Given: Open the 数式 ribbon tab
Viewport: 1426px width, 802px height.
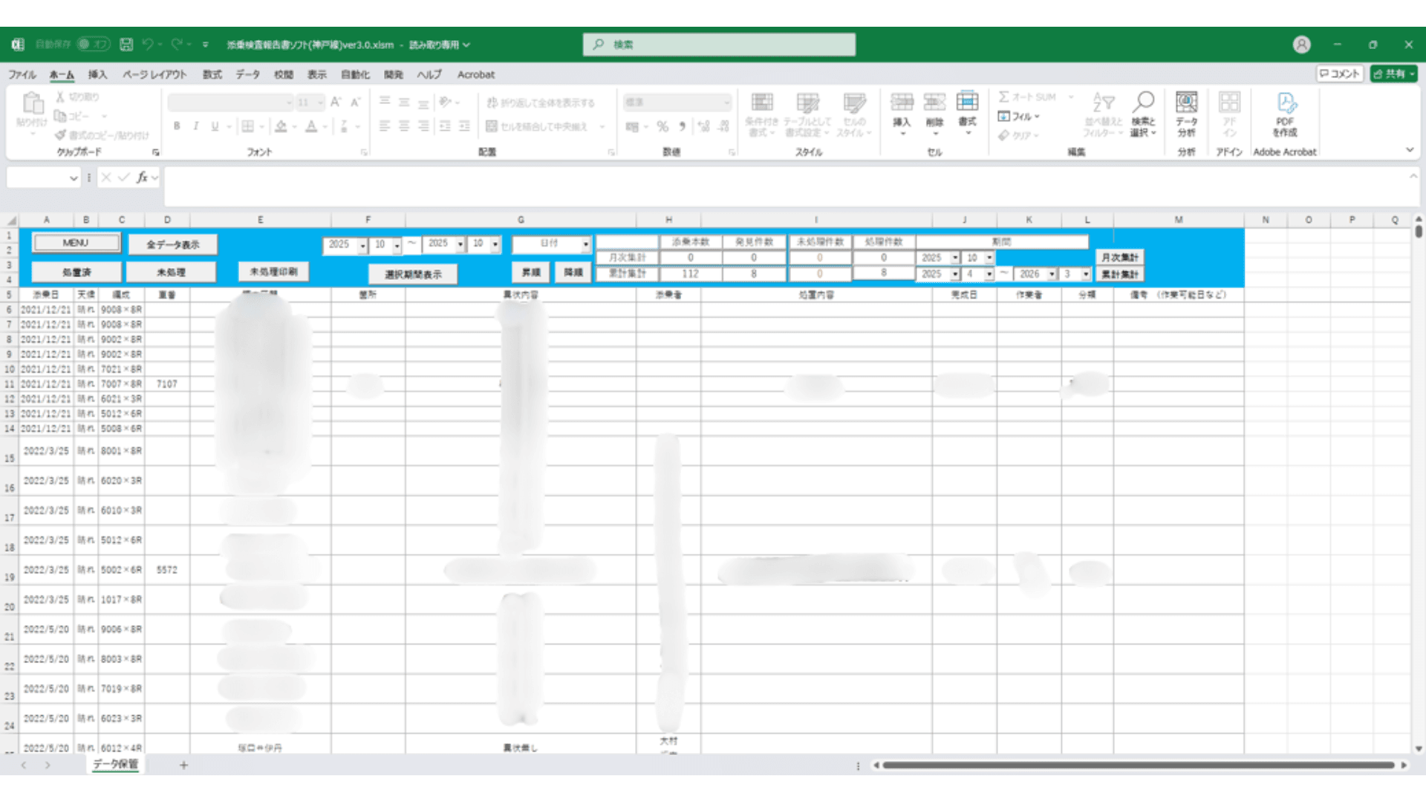Looking at the screenshot, I should (212, 74).
